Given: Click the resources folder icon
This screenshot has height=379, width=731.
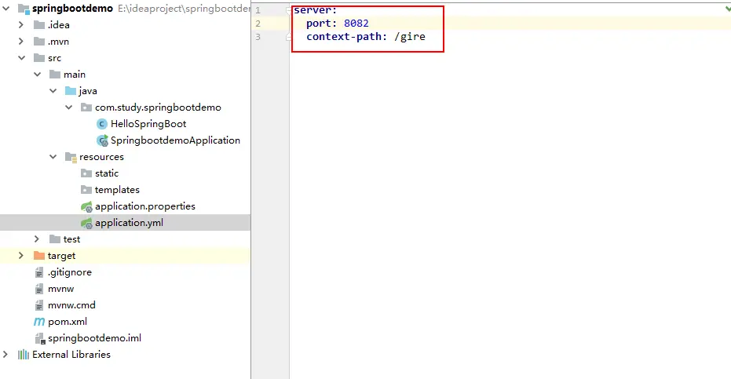Looking at the screenshot, I should click(x=71, y=157).
